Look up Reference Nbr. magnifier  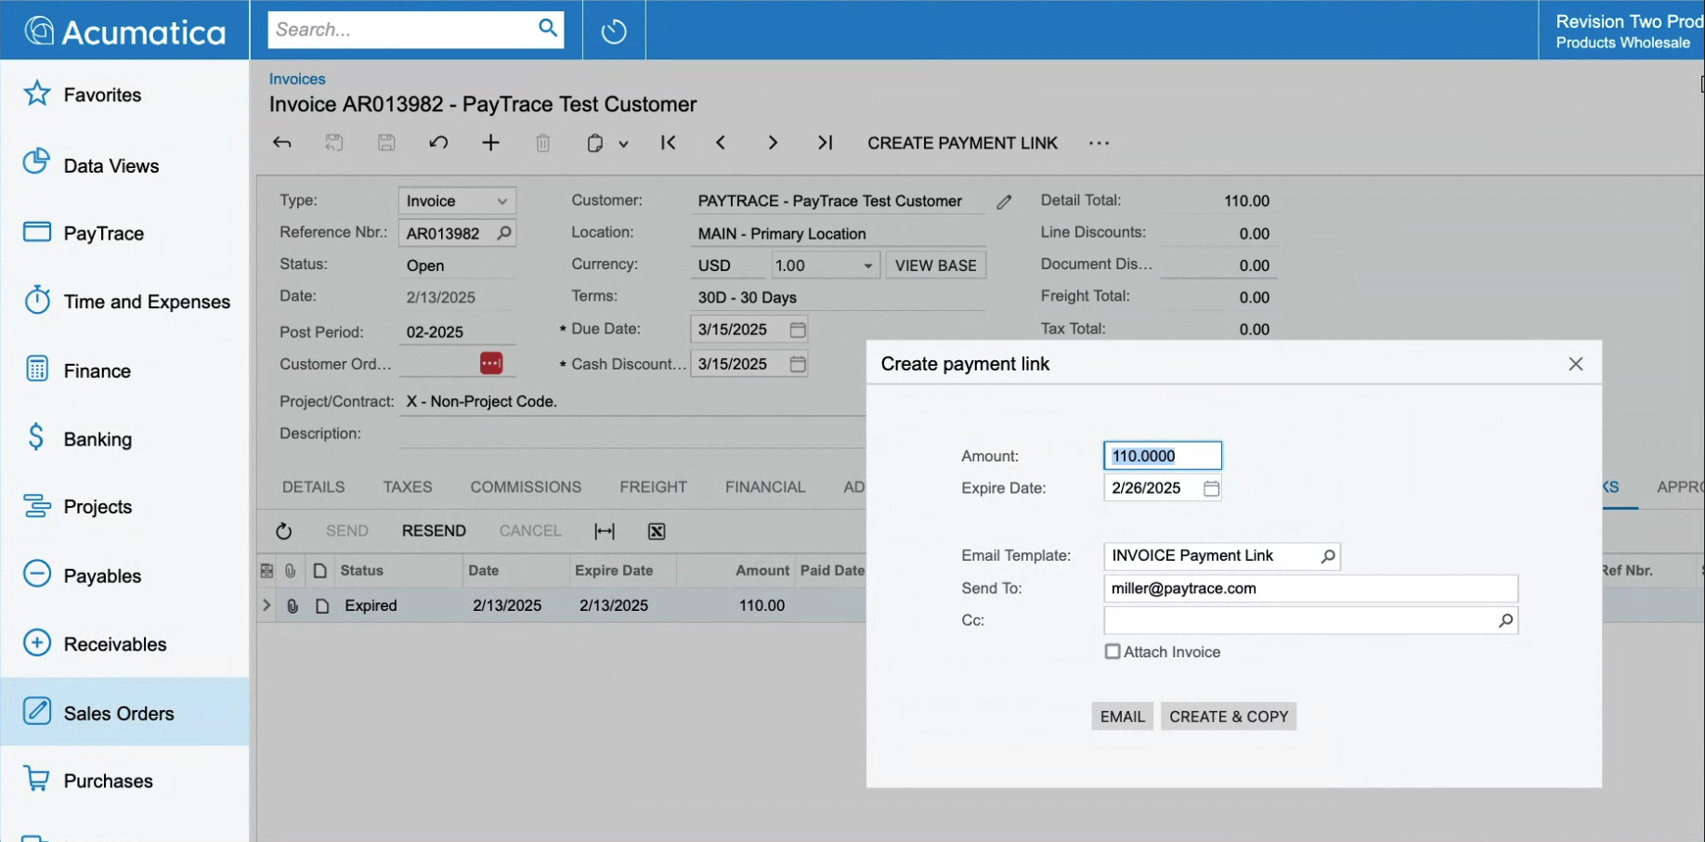click(504, 233)
